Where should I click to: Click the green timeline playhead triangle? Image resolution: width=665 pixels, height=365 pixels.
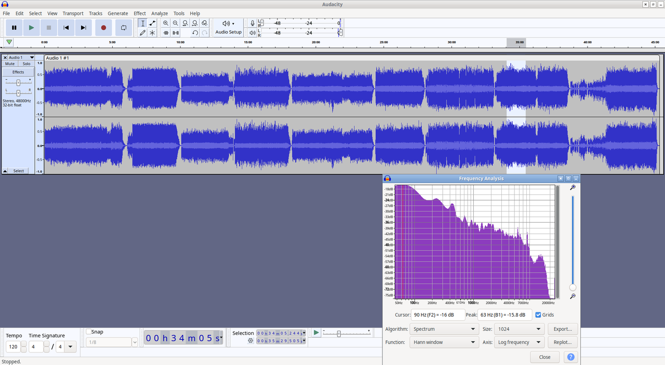click(x=9, y=42)
